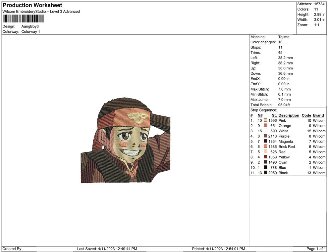Click the 'Down:' label
Screen dimensions: 328x252
256,73
